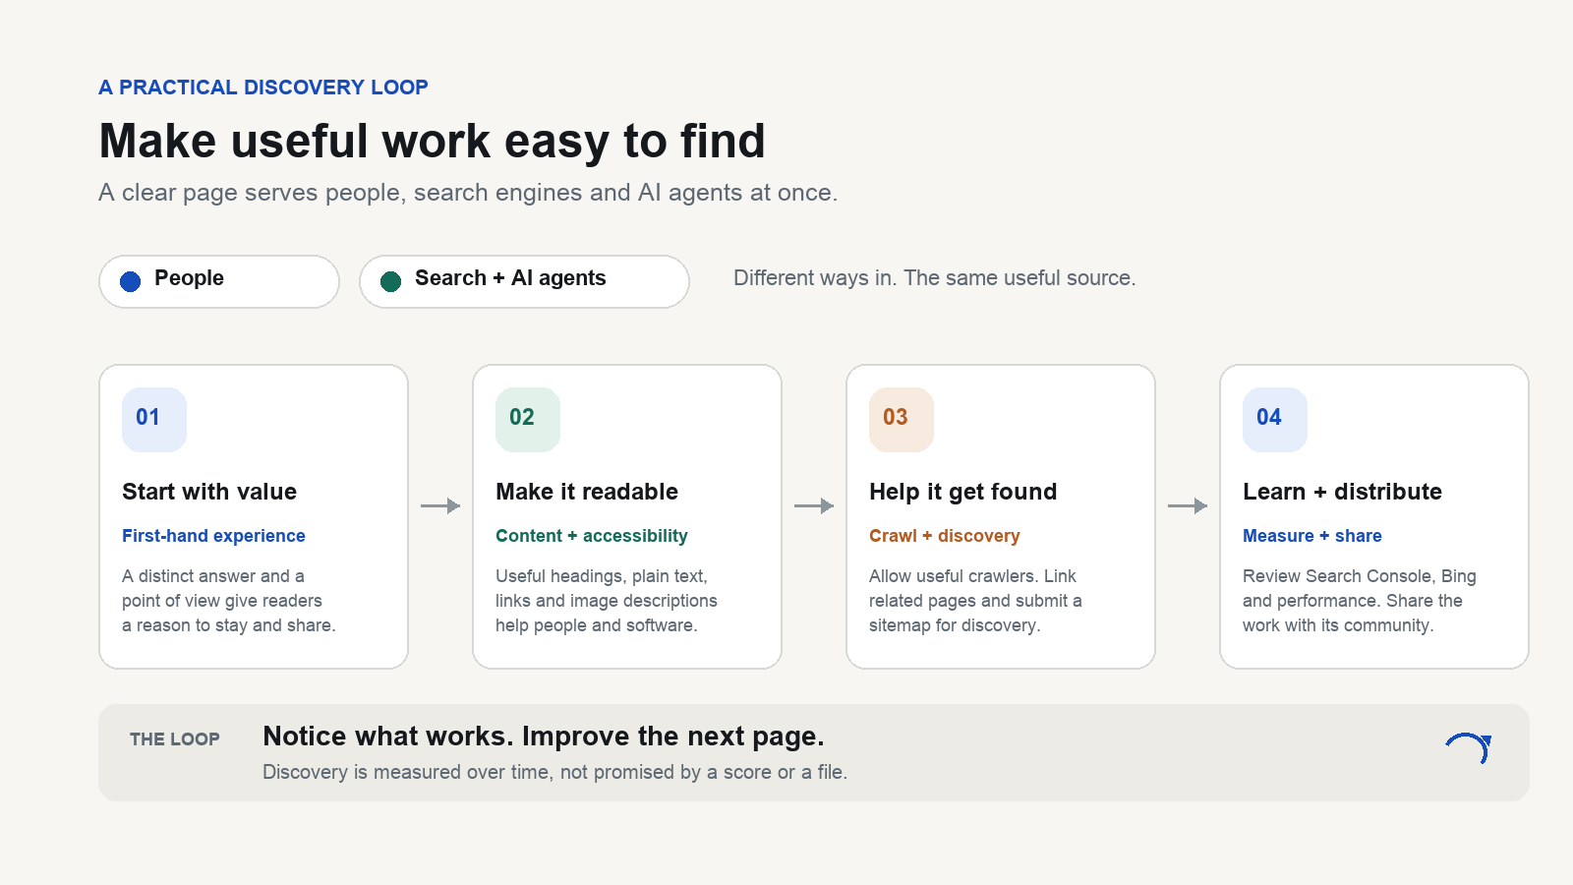The image size is (1573, 885).
Task: Click the A PRACTICAL DISCOVERY LOOP label
Action: click(x=263, y=88)
